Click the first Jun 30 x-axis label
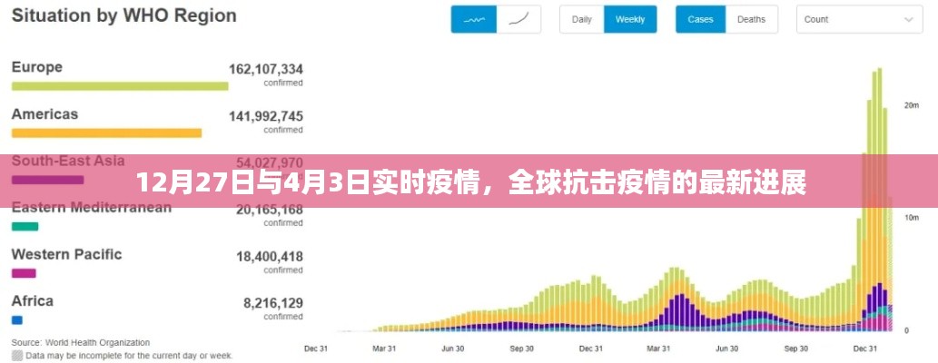 click(x=451, y=348)
